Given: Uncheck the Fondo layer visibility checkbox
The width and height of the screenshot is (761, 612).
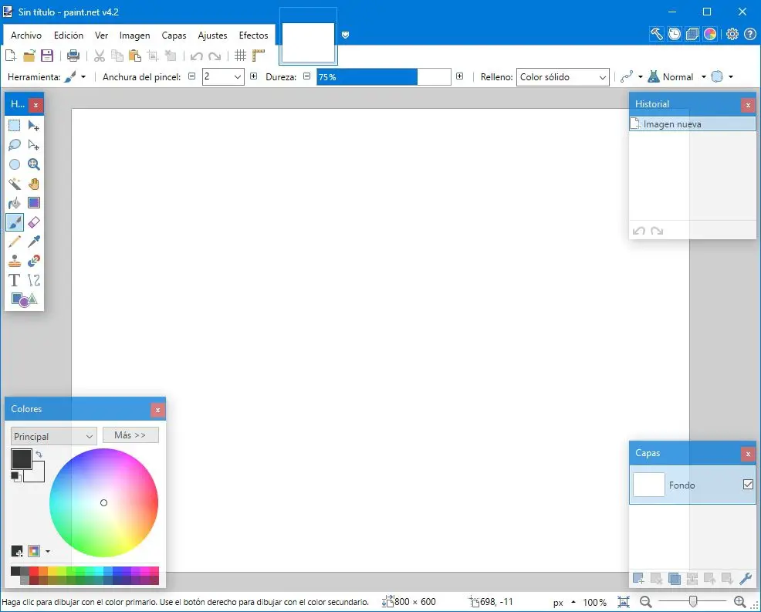Looking at the screenshot, I should point(748,485).
